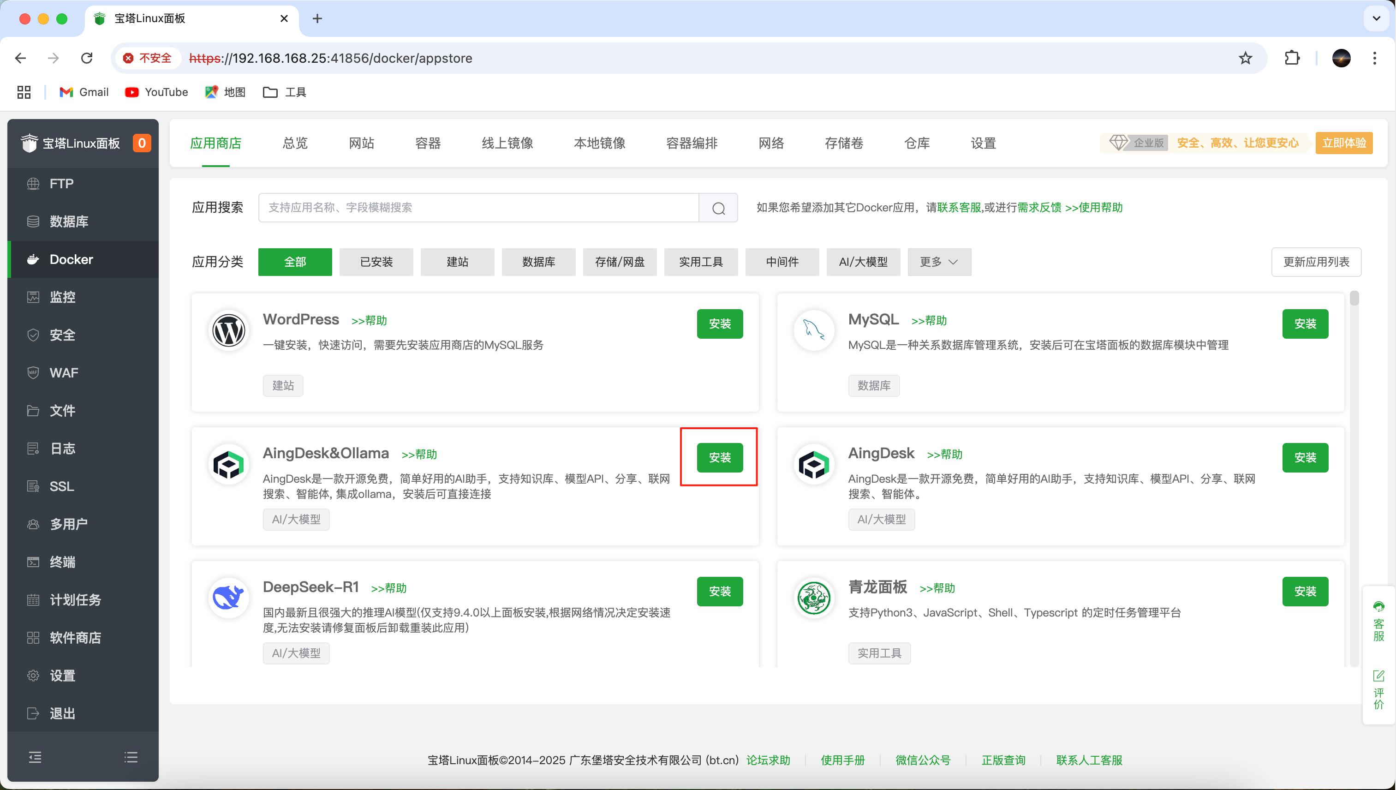Install the AingDesk&Ollama app
The width and height of the screenshot is (1396, 790).
pyautogui.click(x=719, y=457)
